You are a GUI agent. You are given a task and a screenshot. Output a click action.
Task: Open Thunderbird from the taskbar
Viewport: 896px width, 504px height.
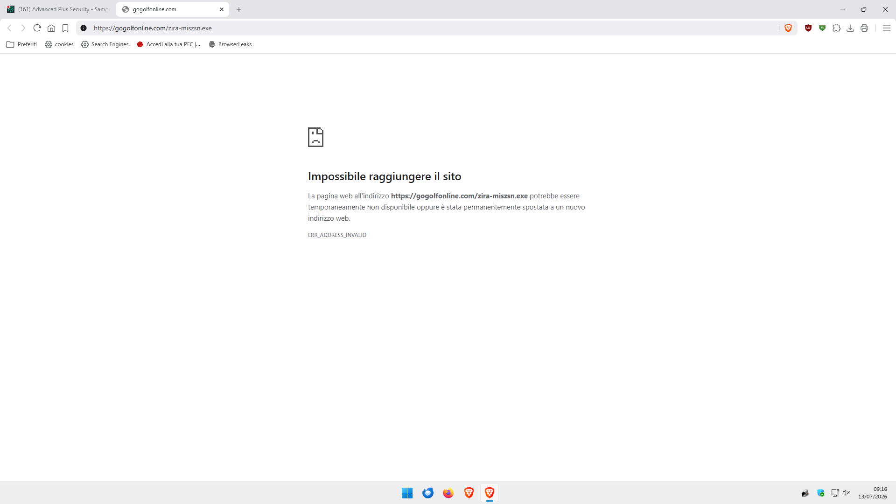[x=428, y=493]
